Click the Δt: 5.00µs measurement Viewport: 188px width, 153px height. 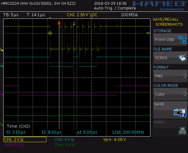point(87,132)
